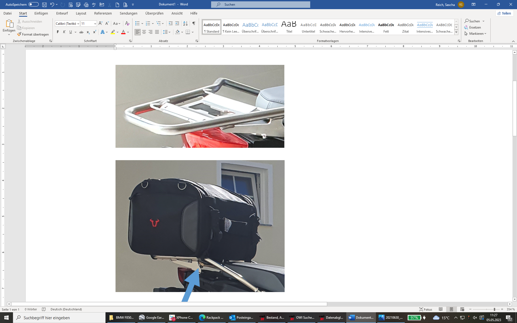Open the Einfügen ribbon tab
The image size is (517, 323).
[41, 13]
